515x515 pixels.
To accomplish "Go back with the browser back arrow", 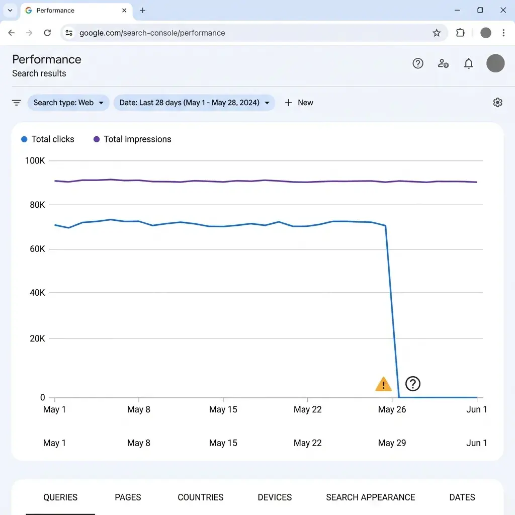I will tap(12, 33).
